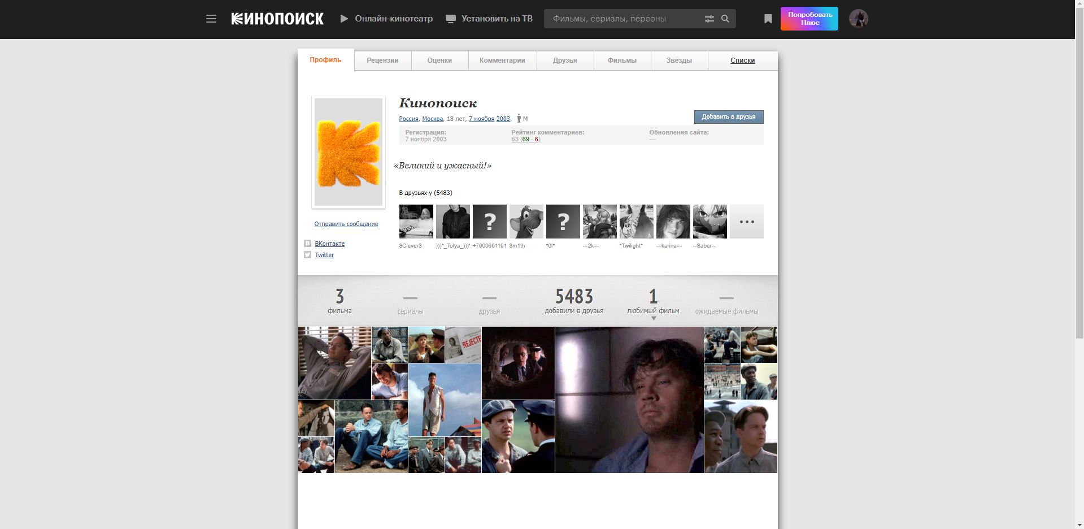Open the user avatar menu
This screenshot has height=529, width=1084.
859,19
